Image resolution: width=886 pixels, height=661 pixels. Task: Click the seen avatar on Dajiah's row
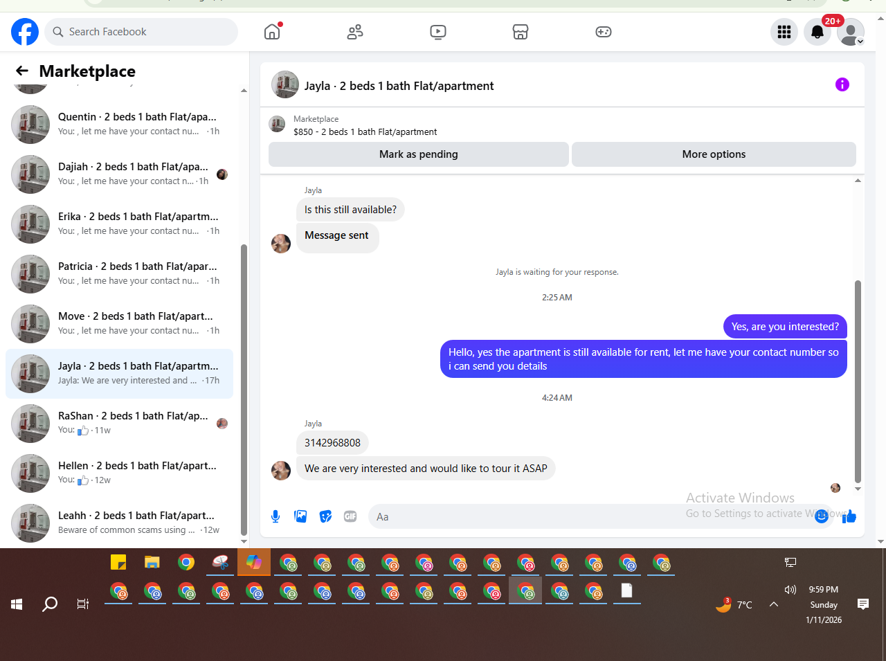pyautogui.click(x=222, y=174)
